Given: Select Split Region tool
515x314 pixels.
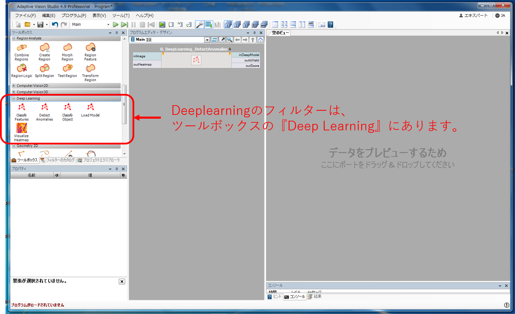Looking at the screenshot, I should (x=44, y=71).
